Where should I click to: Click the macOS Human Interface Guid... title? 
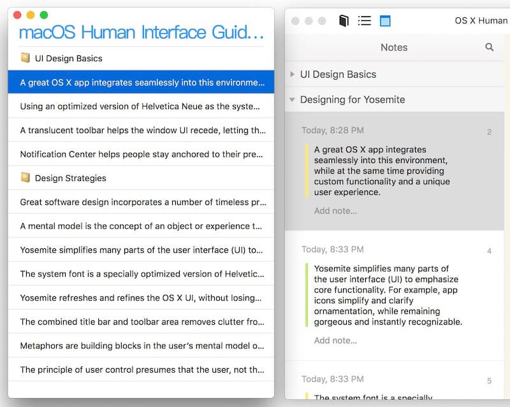click(x=142, y=32)
